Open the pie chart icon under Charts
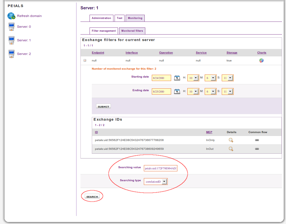This screenshot has height=224, width=286. point(261,61)
